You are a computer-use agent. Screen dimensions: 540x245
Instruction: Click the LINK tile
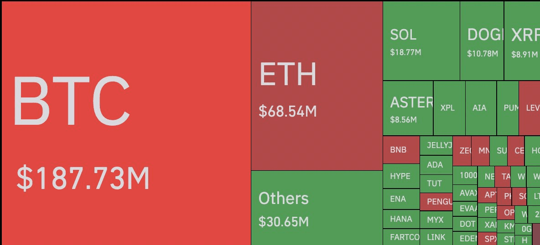(x=436, y=237)
